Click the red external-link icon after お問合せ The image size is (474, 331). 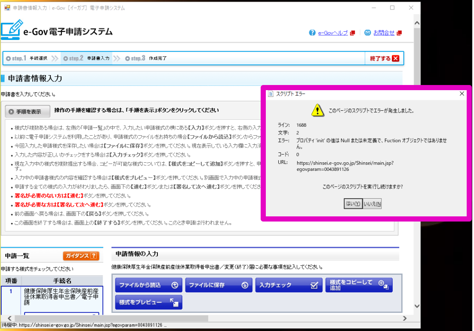pos(399,33)
